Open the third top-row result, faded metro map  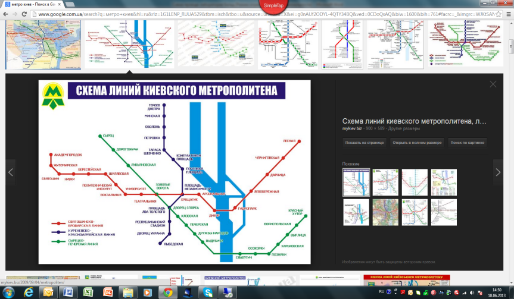[x=216, y=45]
